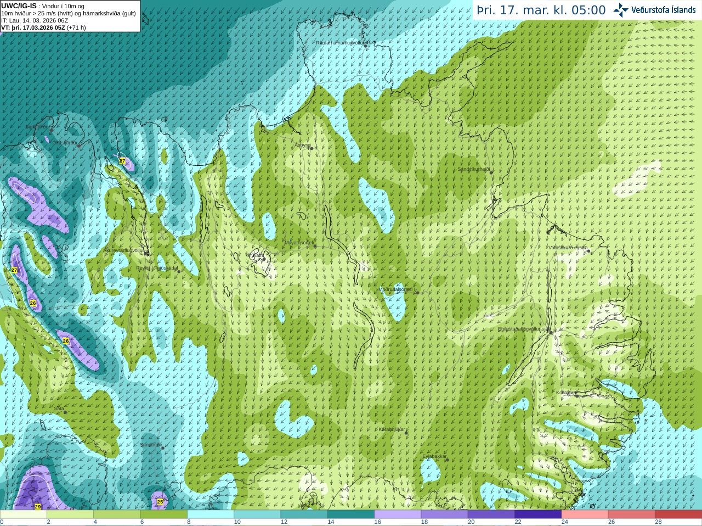Click the legend value '28'
This screenshot has width=702, height=526.
658,522
